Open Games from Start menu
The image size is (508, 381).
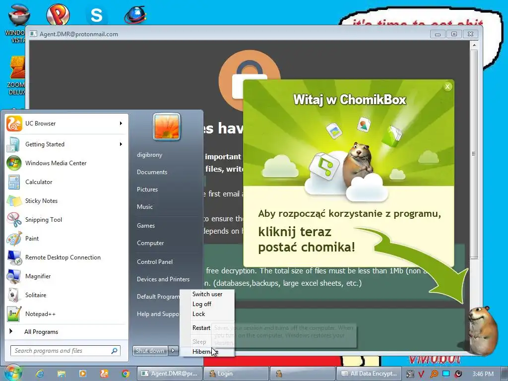146,226
